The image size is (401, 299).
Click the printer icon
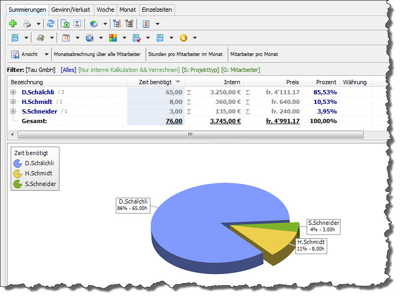27,24
